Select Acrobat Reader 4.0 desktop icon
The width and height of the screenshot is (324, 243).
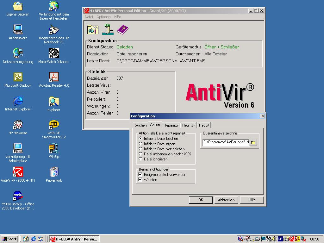pos(54,80)
